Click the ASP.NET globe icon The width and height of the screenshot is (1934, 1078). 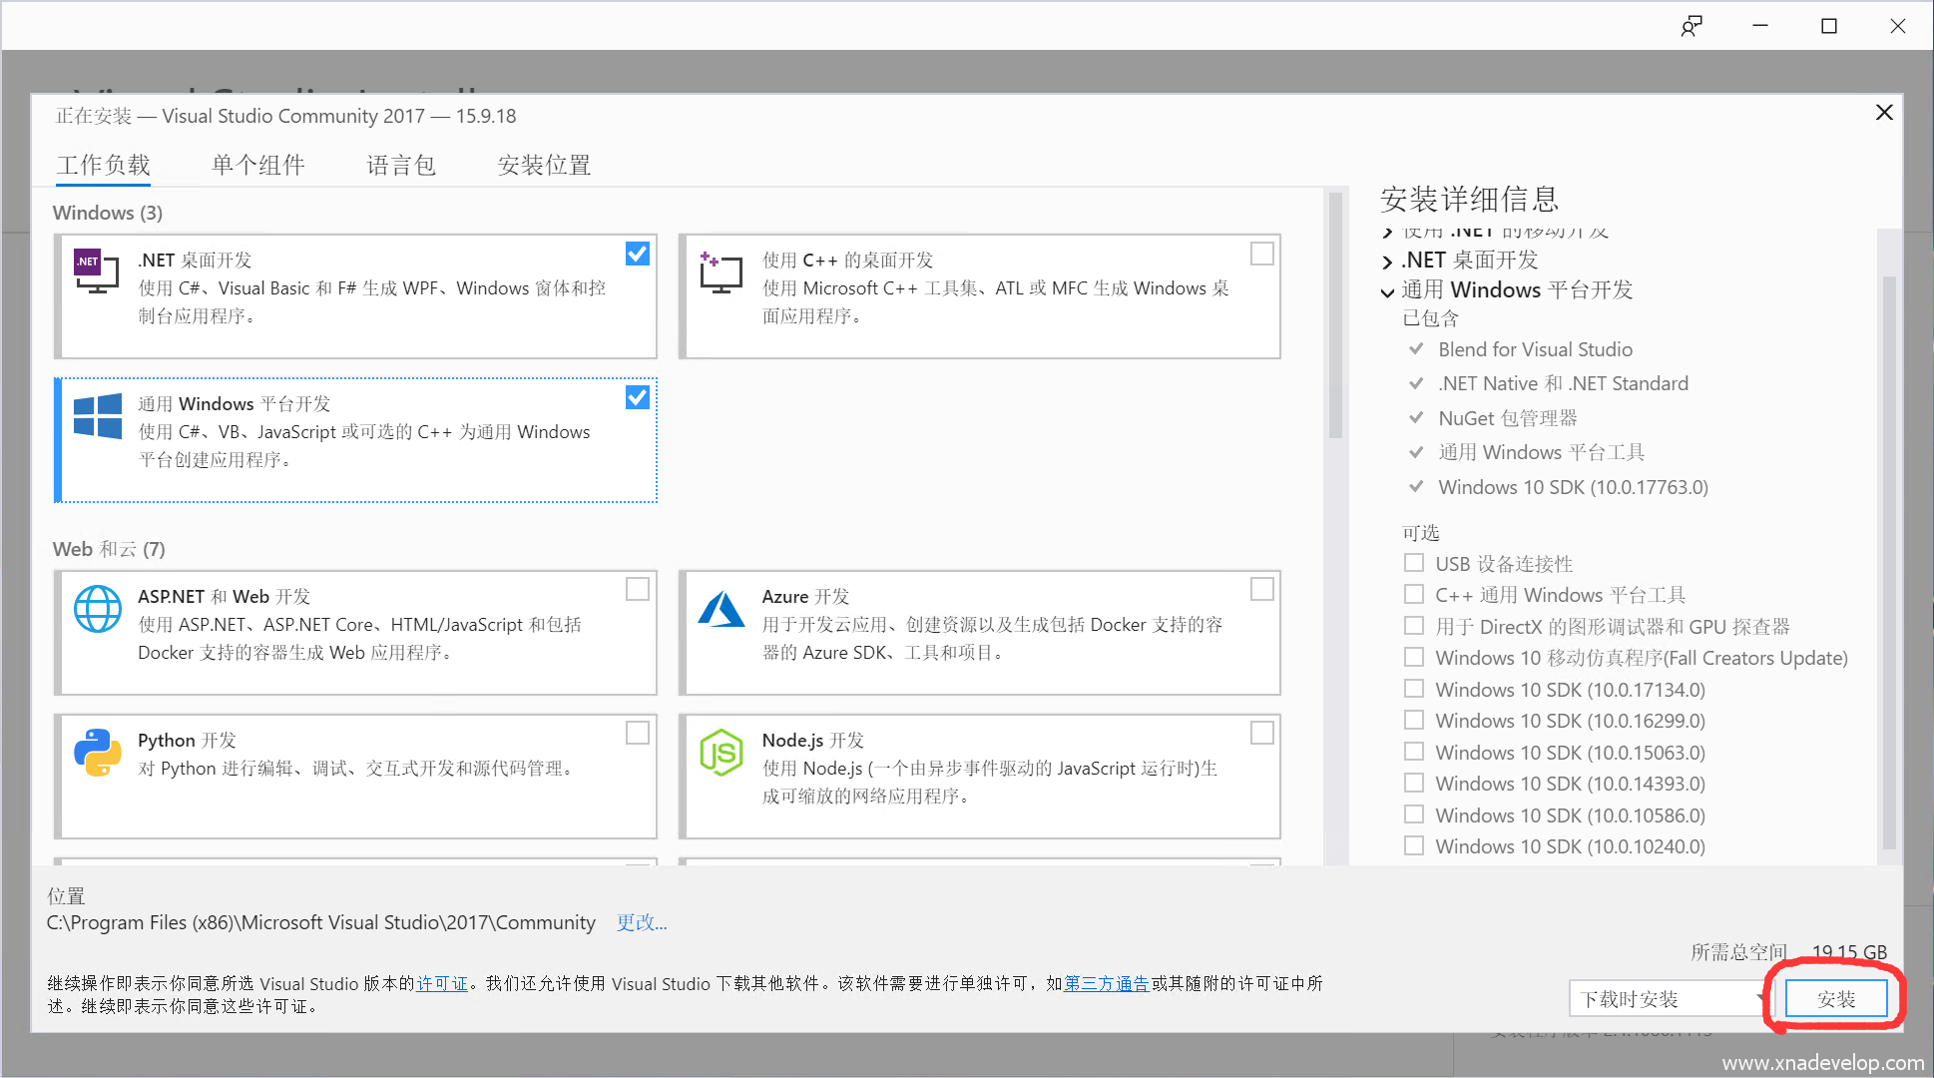[98, 608]
